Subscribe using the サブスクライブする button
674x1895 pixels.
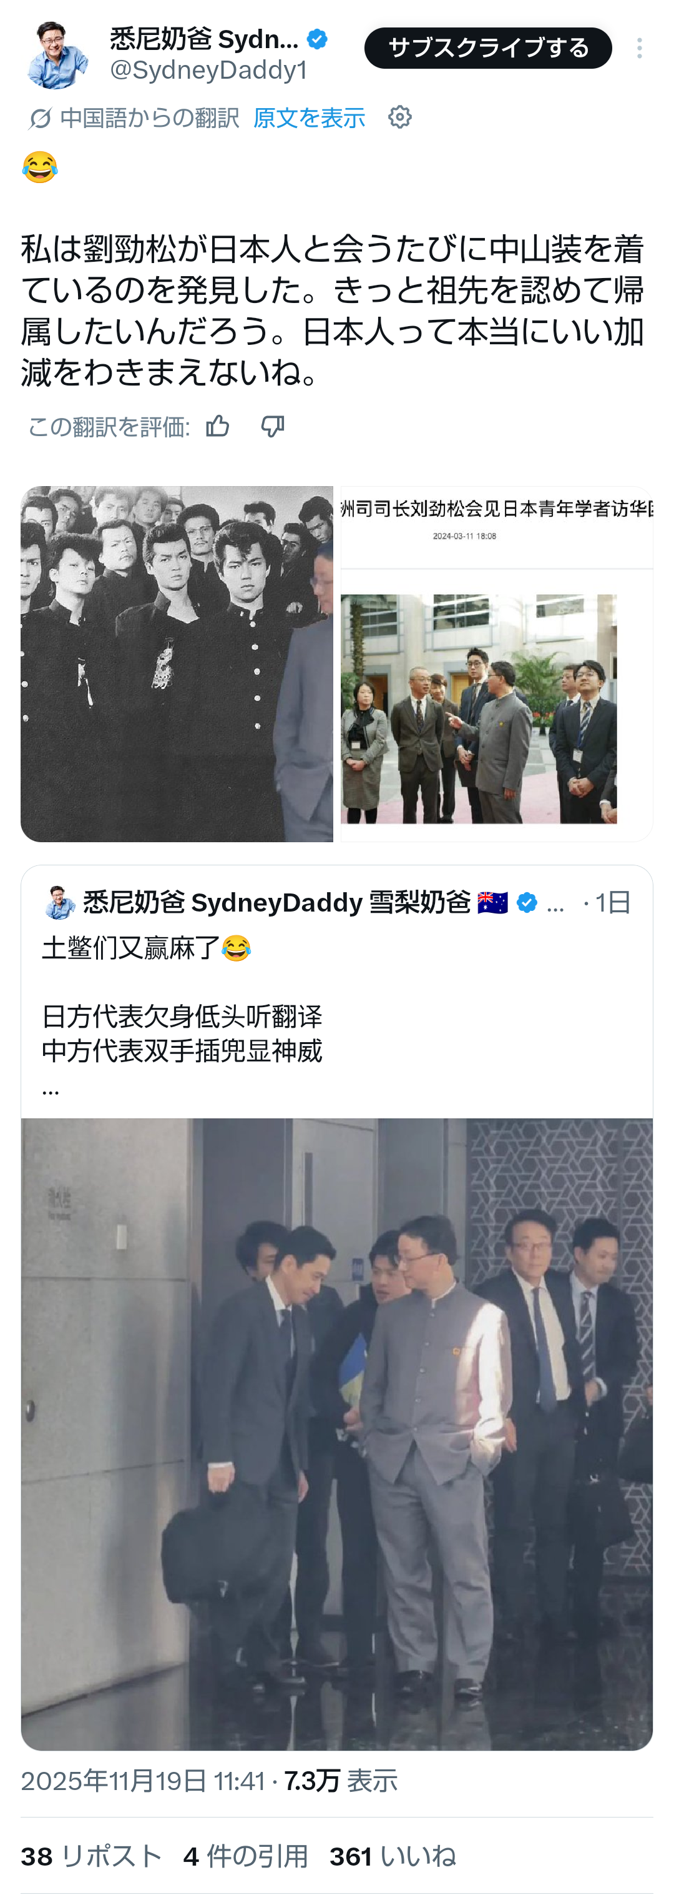pos(488,48)
